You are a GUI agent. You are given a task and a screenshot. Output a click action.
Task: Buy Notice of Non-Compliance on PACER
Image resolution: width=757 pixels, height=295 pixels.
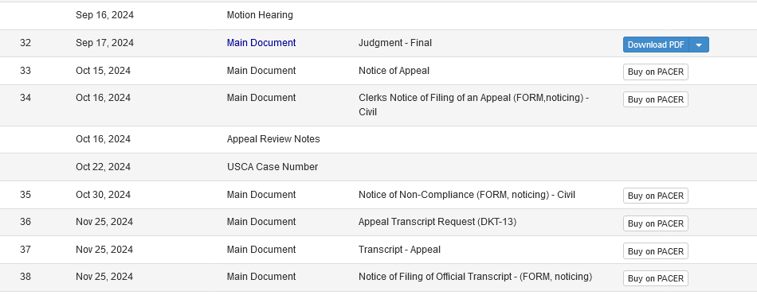click(656, 196)
